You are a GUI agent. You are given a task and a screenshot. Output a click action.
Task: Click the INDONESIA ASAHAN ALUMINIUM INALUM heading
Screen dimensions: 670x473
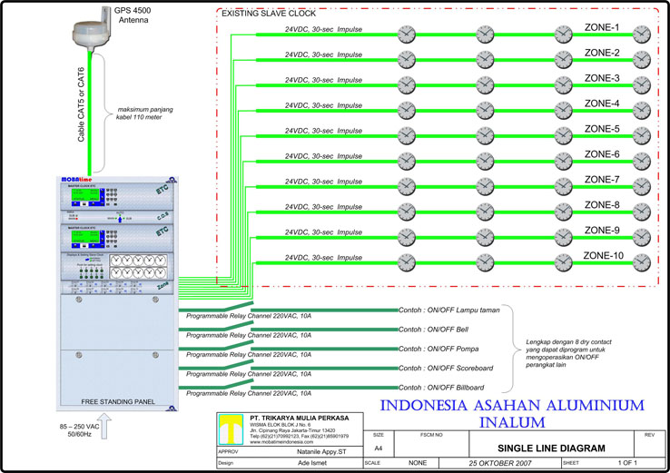[x=513, y=414]
